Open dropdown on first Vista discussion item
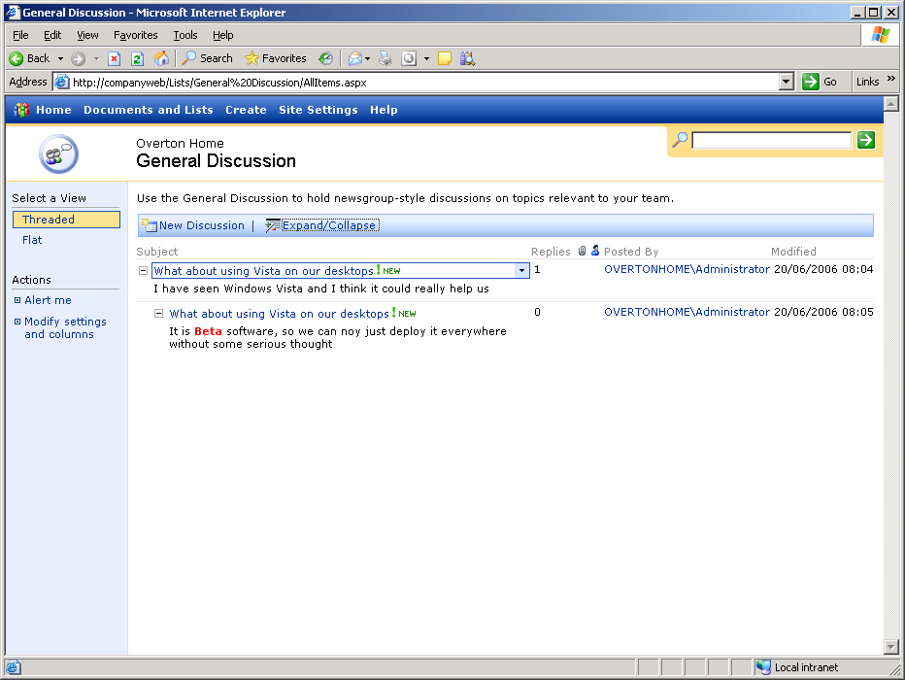 [521, 270]
